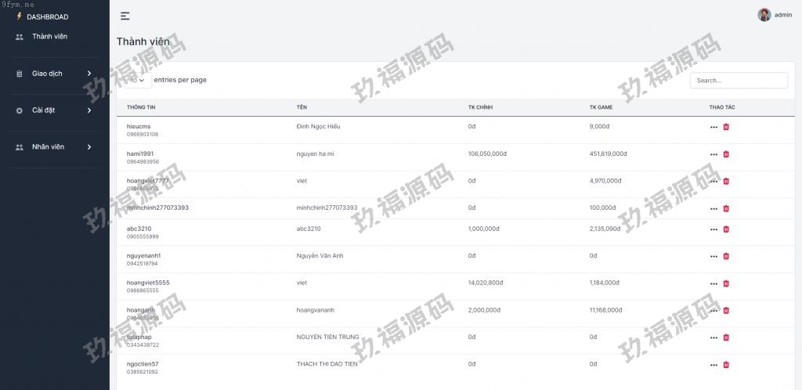The image size is (802, 390).
Task: Sort table by TK CHÍNH column
Action: coord(480,107)
